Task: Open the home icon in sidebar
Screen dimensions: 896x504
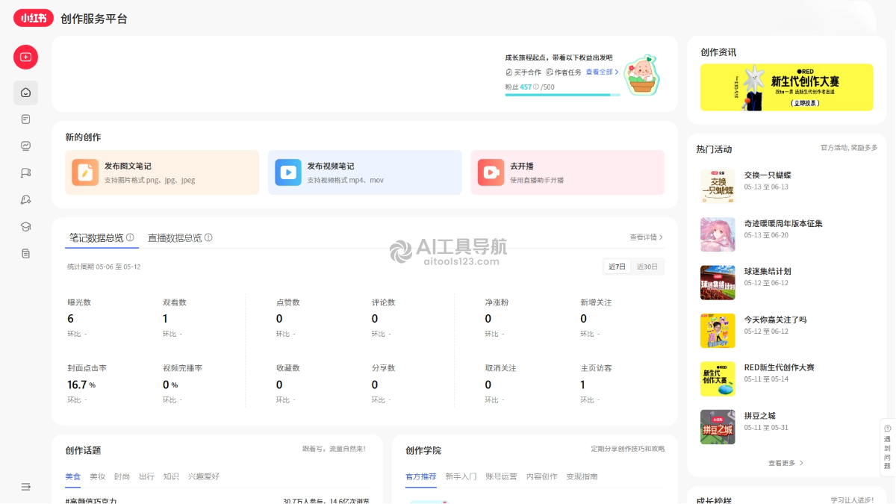Action: tap(25, 93)
